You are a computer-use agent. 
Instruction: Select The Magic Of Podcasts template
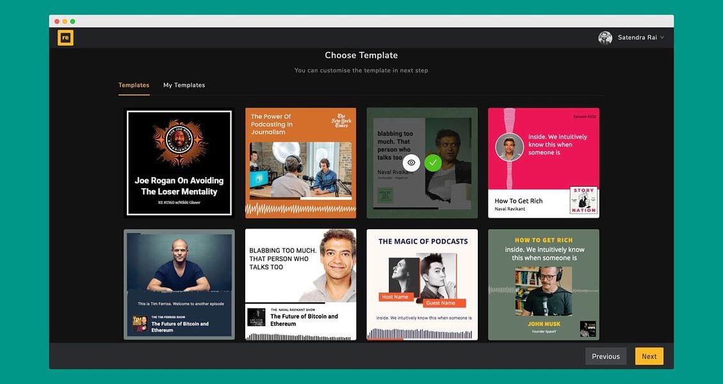click(x=423, y=284)
